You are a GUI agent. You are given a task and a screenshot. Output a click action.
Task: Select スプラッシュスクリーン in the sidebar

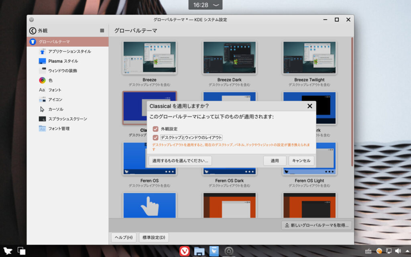click(67, 119)
